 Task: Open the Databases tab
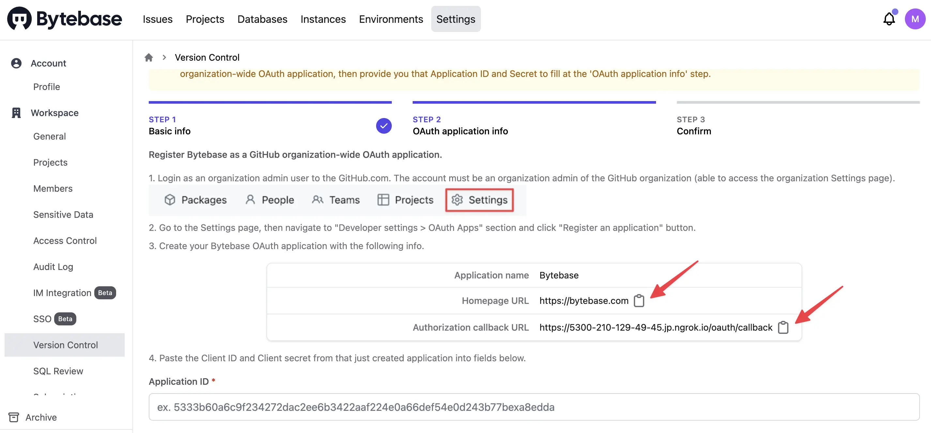tap(262, 19)
